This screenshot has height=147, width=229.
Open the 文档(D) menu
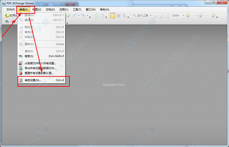(50, 10)
